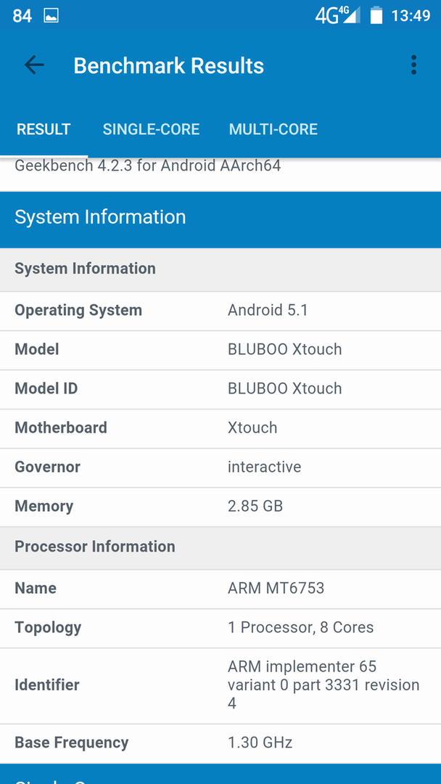Tap the Processor Information subheader
Image resolution: width=441 pixels, height=784 pixels.
[220, 547]
